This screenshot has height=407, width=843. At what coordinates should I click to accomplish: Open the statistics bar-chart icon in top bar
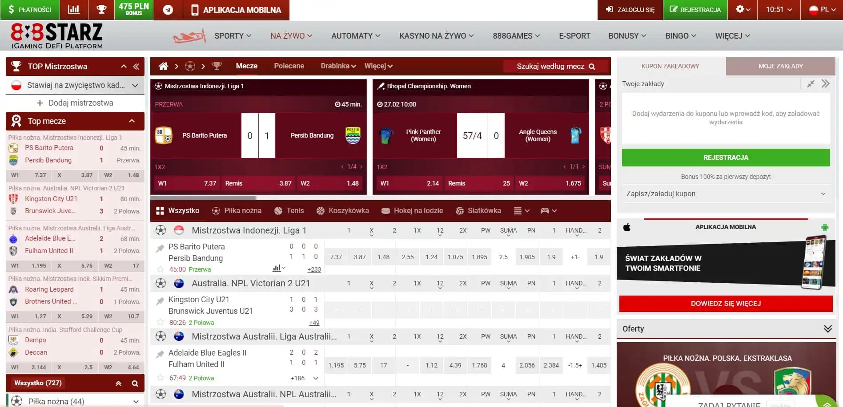click(x=73, y=9)
